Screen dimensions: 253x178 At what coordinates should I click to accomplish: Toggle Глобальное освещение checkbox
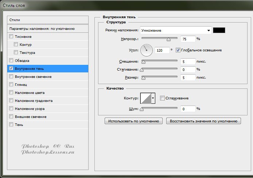click(178, 50)
